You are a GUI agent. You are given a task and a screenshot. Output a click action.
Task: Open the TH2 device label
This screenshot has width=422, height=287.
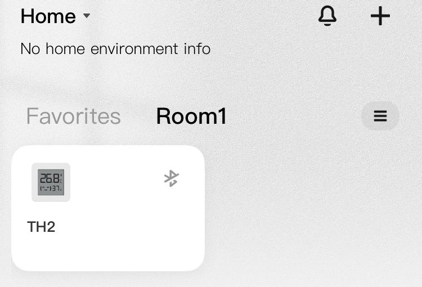(x=41, y=227)
